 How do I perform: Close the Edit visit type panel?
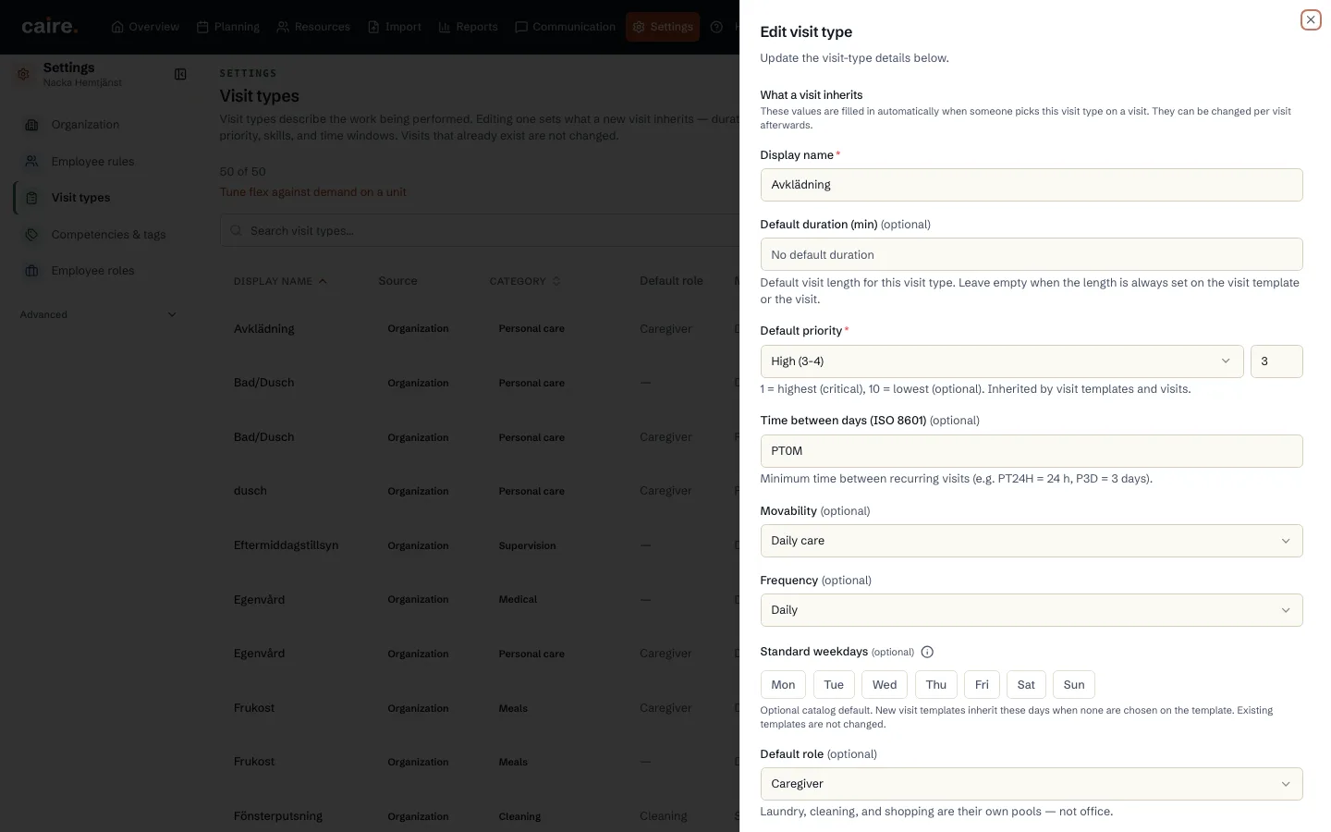click(1311, 19)
